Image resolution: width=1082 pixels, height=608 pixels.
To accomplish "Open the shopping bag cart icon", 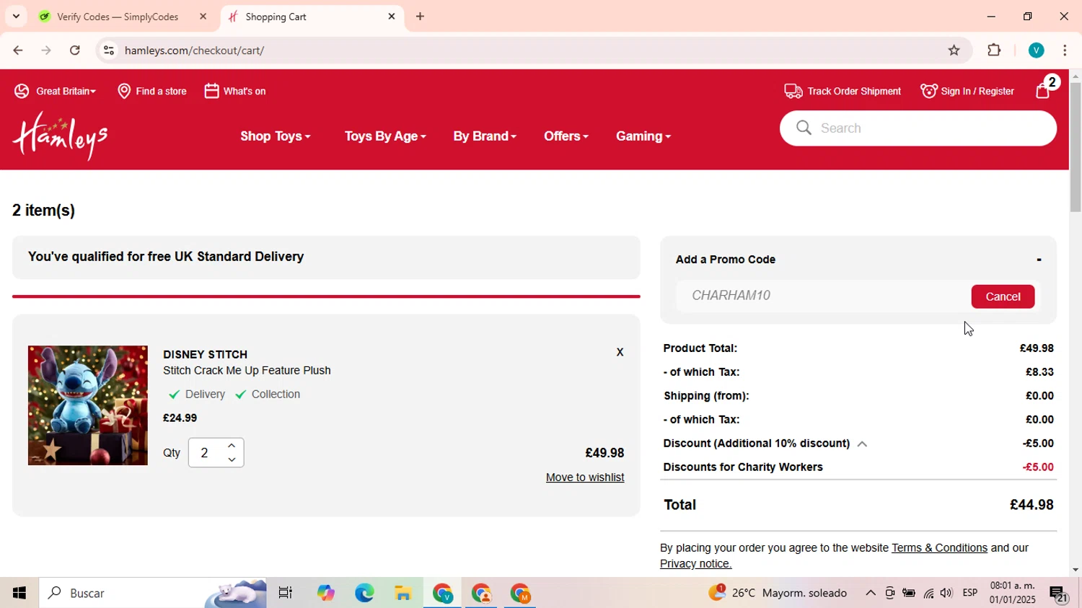I will pos(1044,90).
